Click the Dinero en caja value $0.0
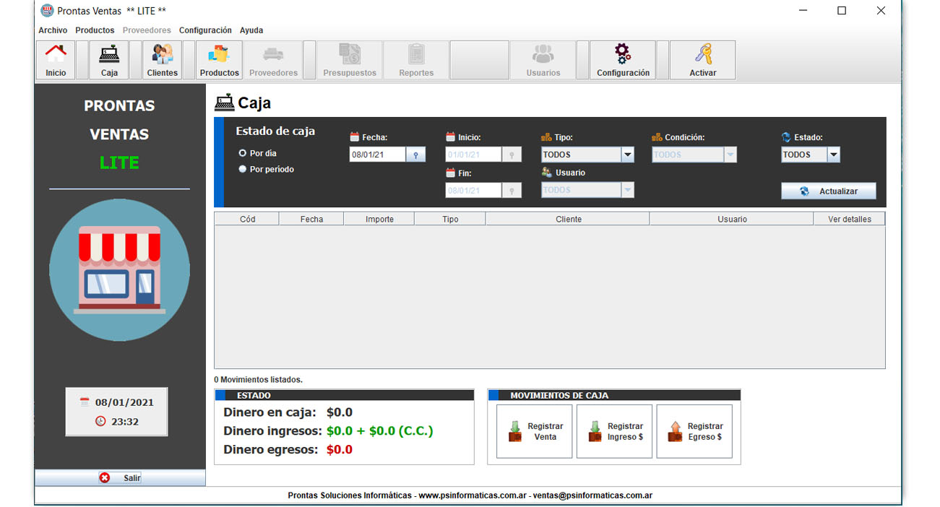The width and height of the screenshot is (940, 507). [x=340, y=412]
